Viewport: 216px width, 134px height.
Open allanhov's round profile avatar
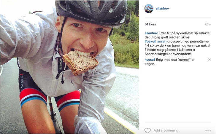click(149, 9)
